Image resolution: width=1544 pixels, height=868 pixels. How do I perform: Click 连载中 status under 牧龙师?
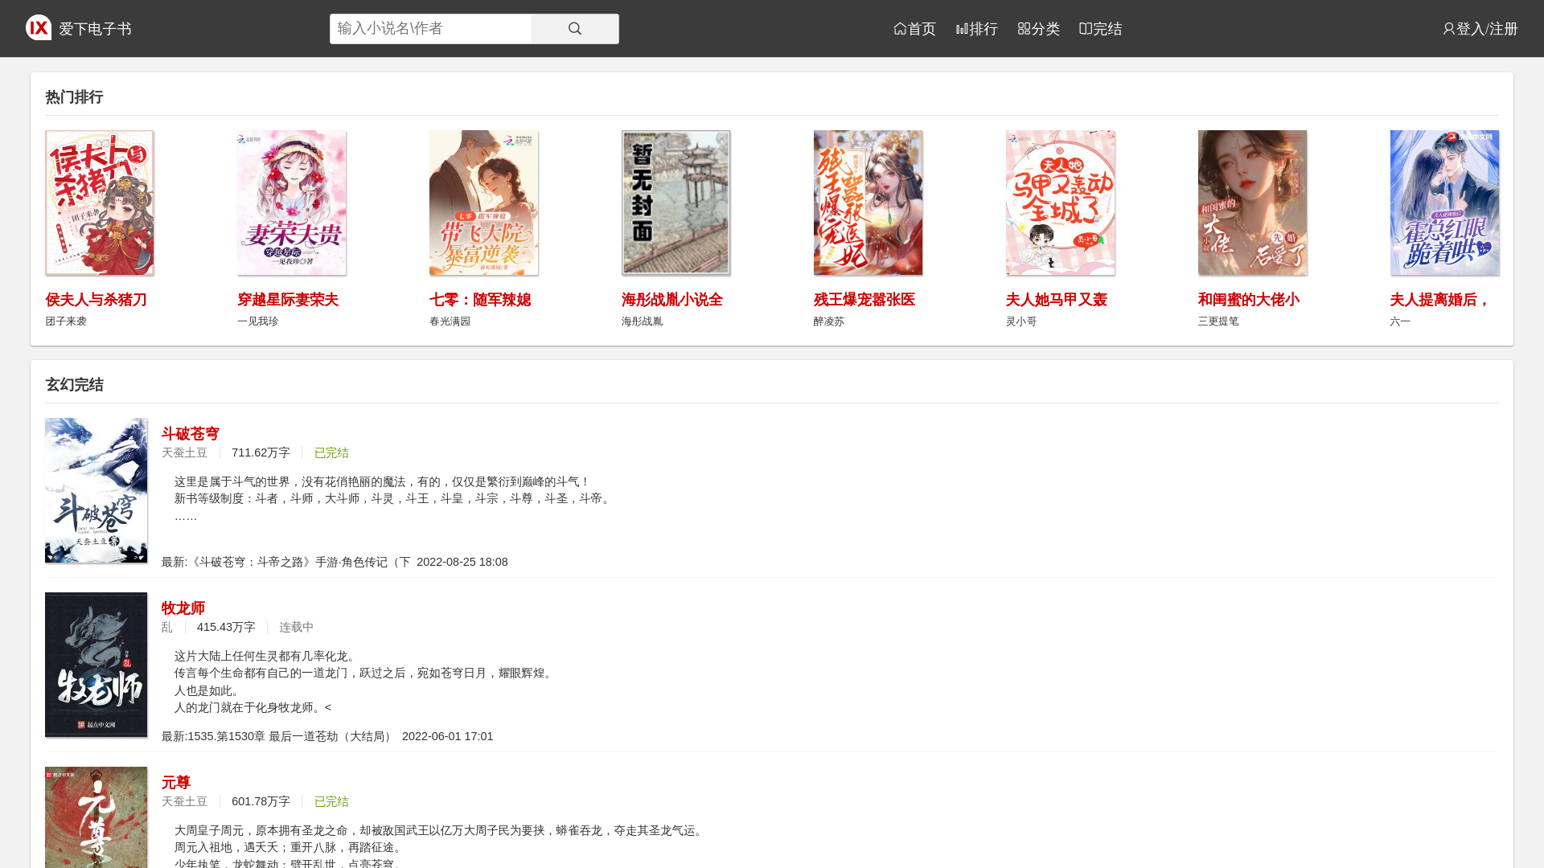[297, 628]
